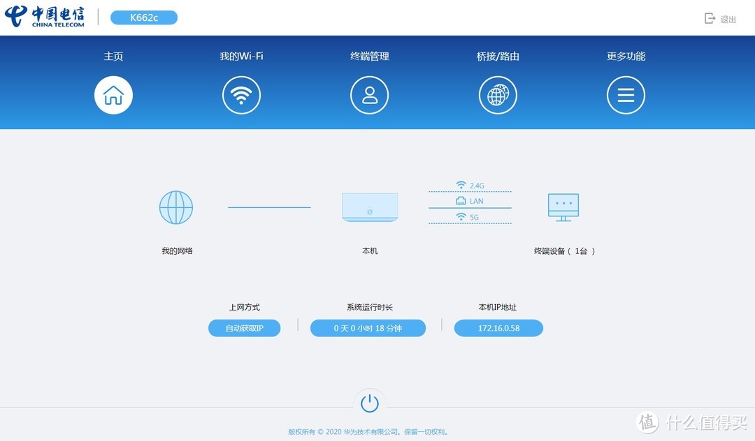Image resolution: width=755 pixels, height=441 pixels.
Task: Open 终端管理 device management icon
Action: pyautogui.click(x=369, y=95)
